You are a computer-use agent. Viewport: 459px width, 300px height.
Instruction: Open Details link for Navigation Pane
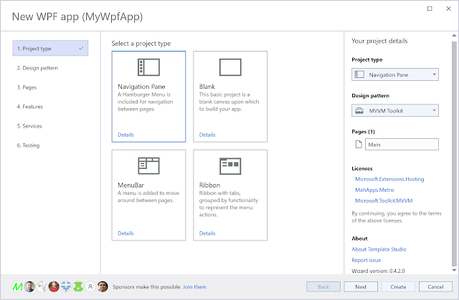(126, 135)
